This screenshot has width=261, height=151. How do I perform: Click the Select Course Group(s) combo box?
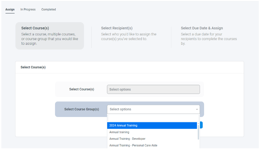[x=151, y=109]
